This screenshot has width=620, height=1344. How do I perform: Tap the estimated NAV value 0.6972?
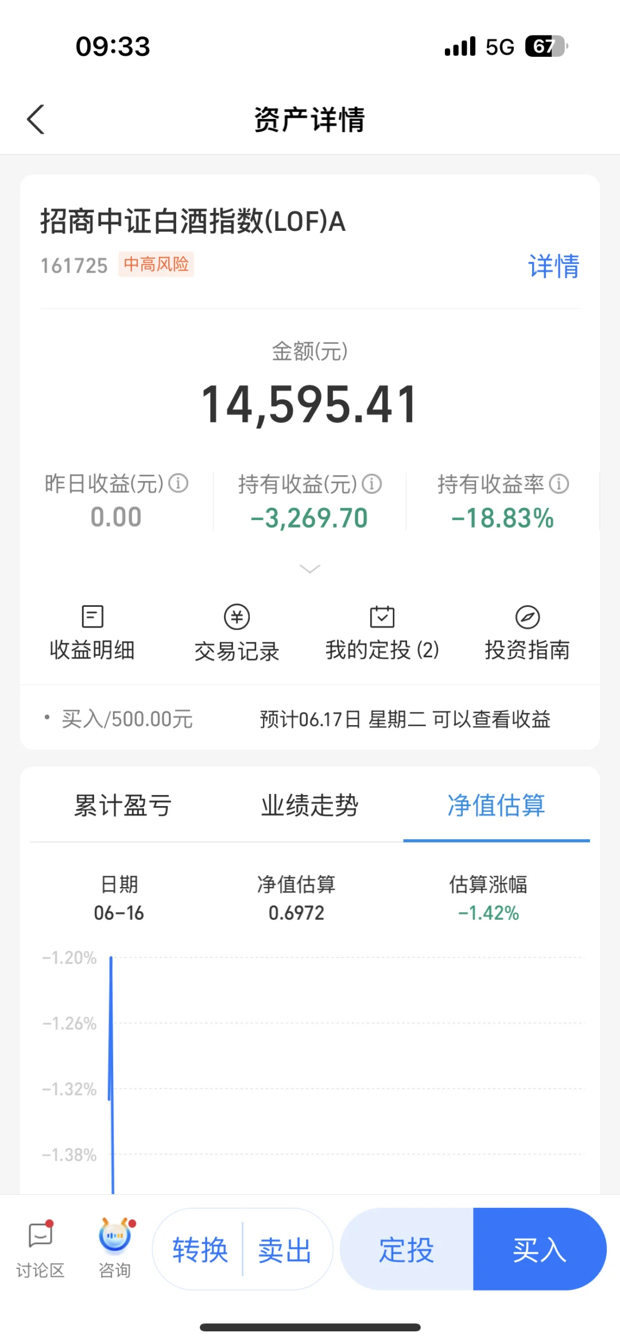(297, 913)
